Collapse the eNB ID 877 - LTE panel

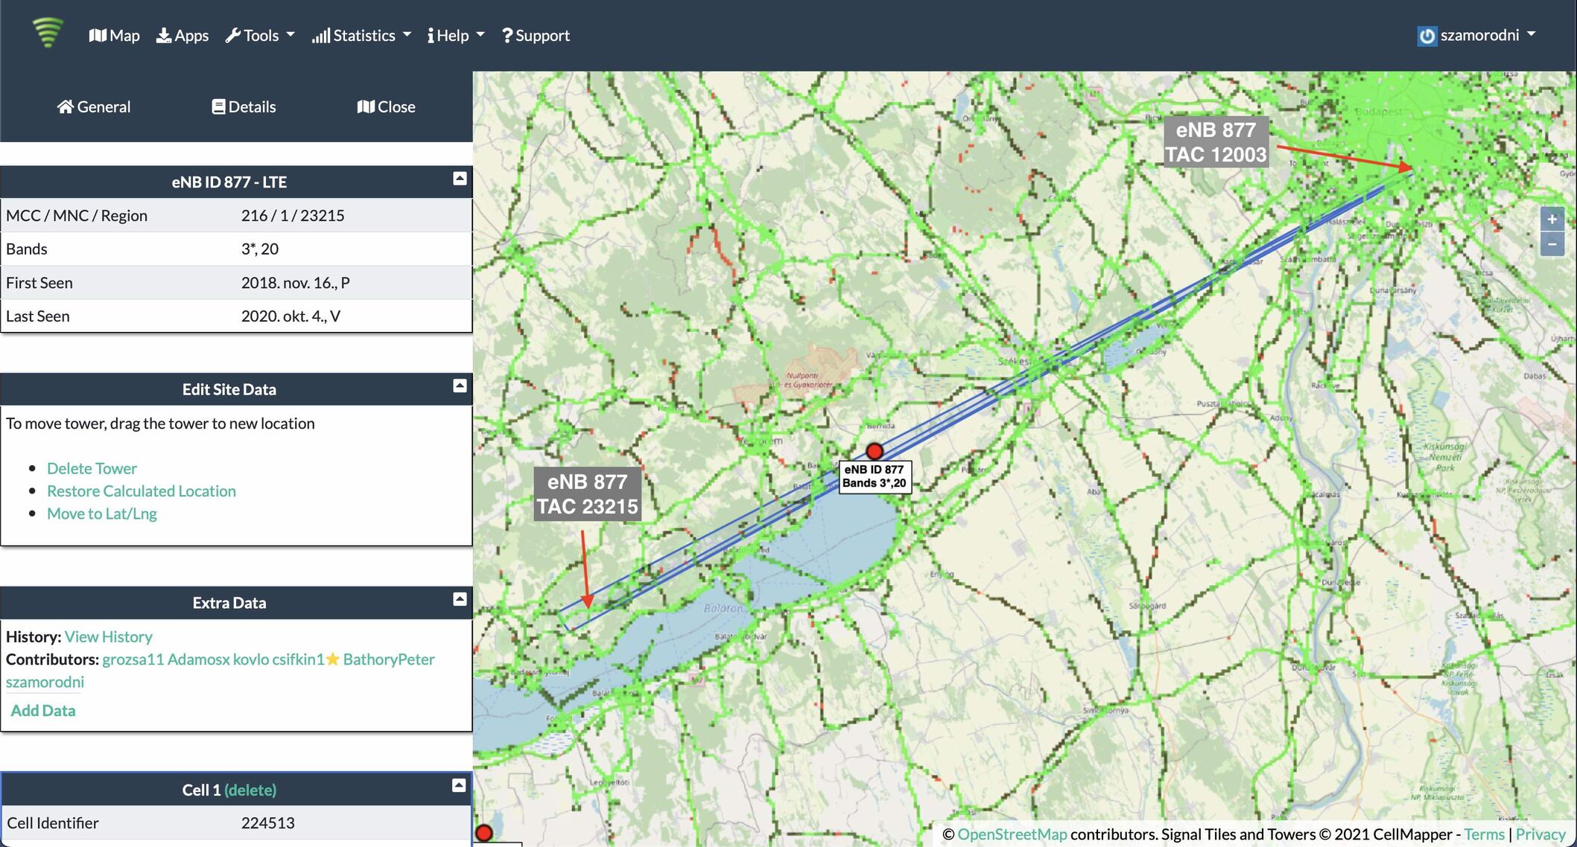point(460,179)
